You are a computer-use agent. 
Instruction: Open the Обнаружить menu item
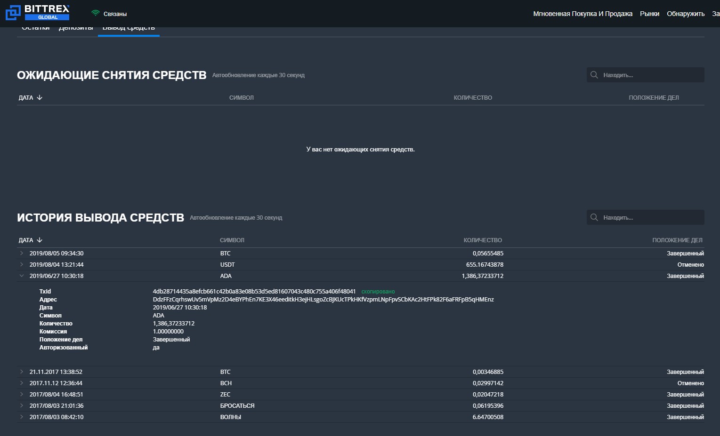[x=686, y=14]
